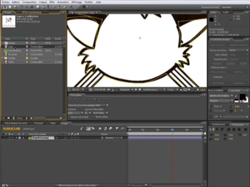Image resolution: width=250 pixels, height=187 pixels.
Task: Select the Rotation tool
Action: tap(22, 7)
